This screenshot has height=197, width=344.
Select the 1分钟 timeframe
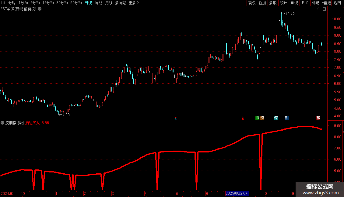(x=23, y=3)
